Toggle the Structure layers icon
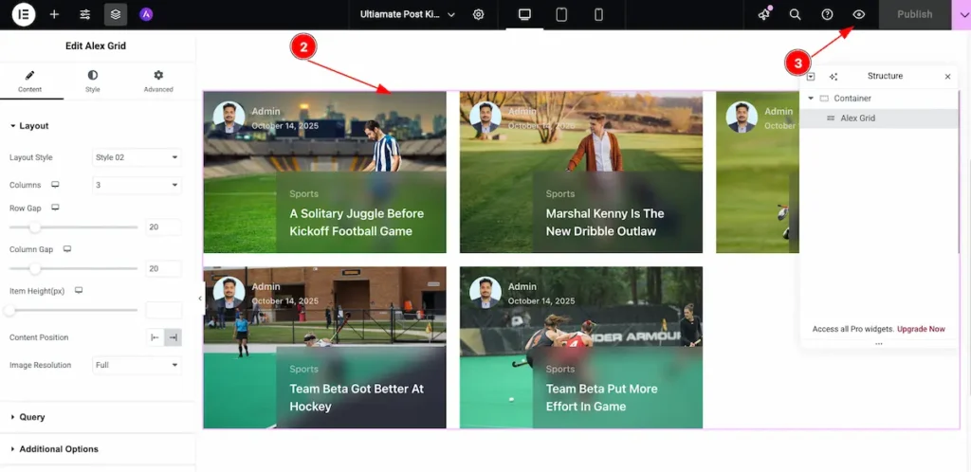Screen dimensions: 971x472 pos(115,15)
